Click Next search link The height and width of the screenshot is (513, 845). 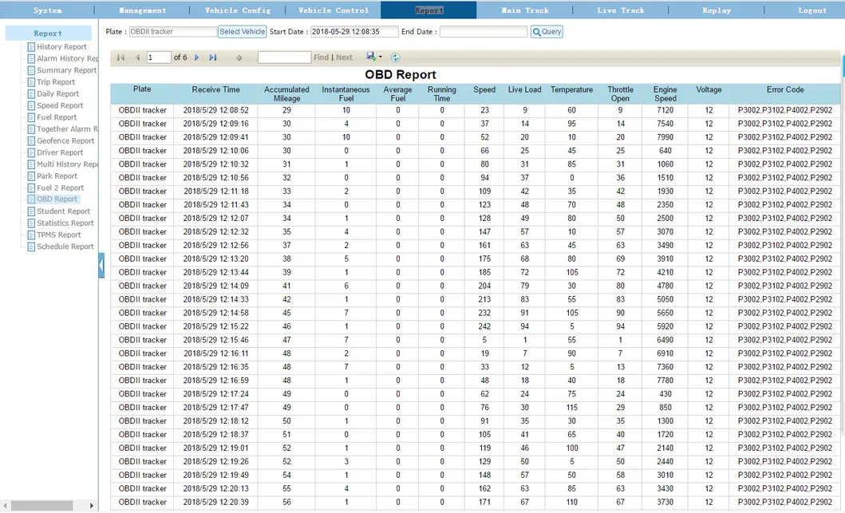pyautogui.click(x=344, y=57)
